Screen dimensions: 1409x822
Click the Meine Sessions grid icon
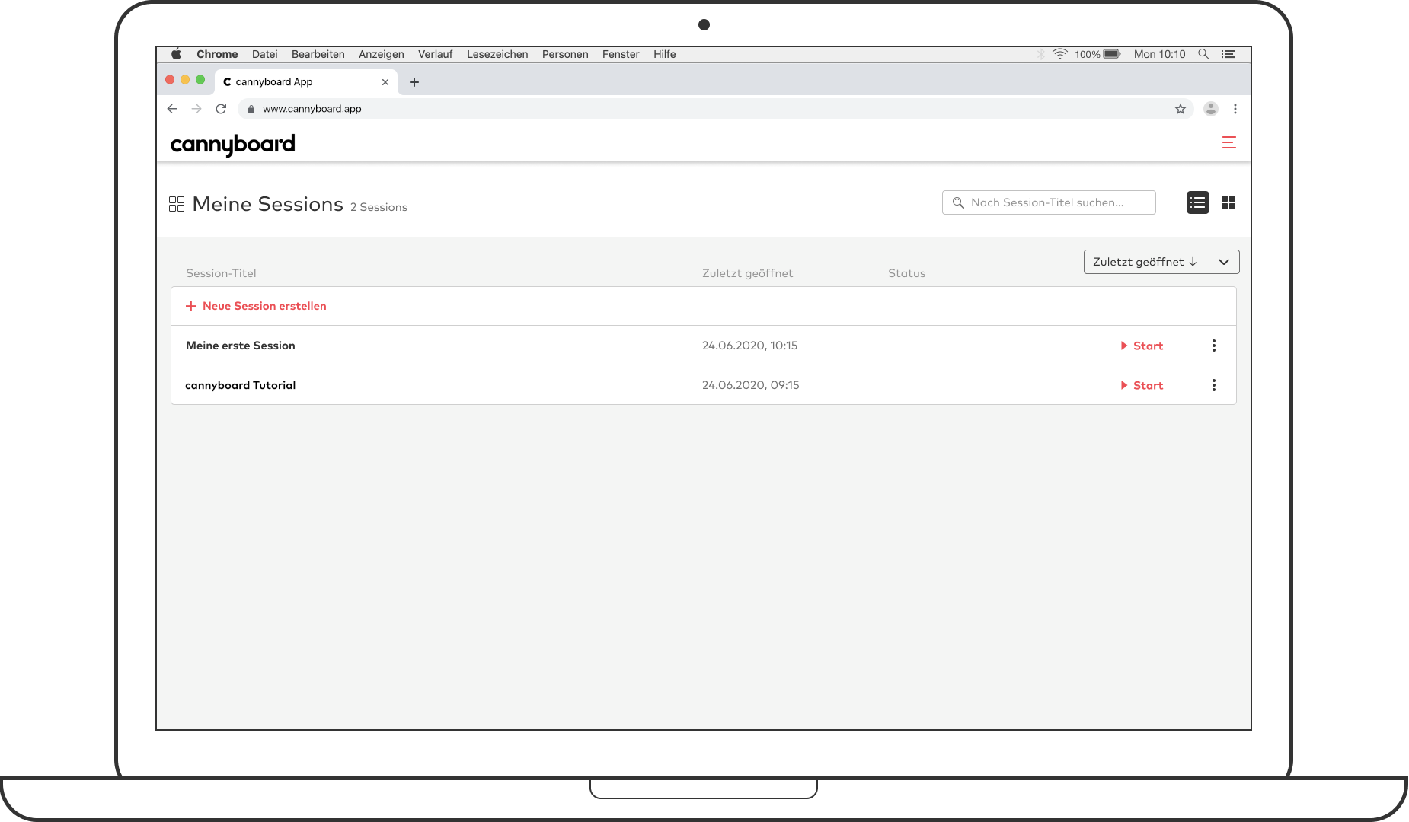click(x=177, y=204)
